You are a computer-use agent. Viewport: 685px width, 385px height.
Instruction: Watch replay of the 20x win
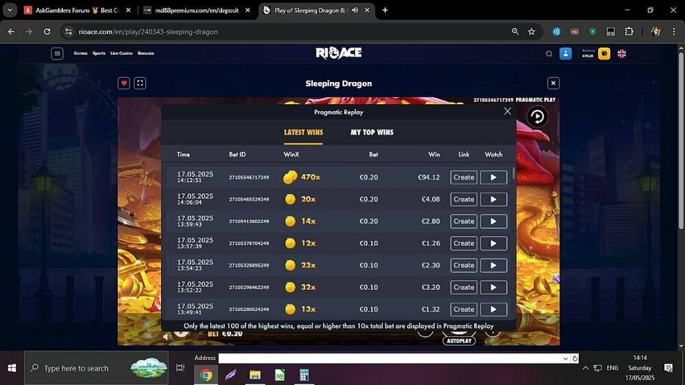point(494,199)
